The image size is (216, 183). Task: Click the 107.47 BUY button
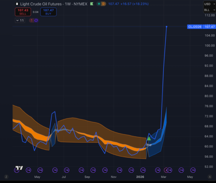[48, 12]
